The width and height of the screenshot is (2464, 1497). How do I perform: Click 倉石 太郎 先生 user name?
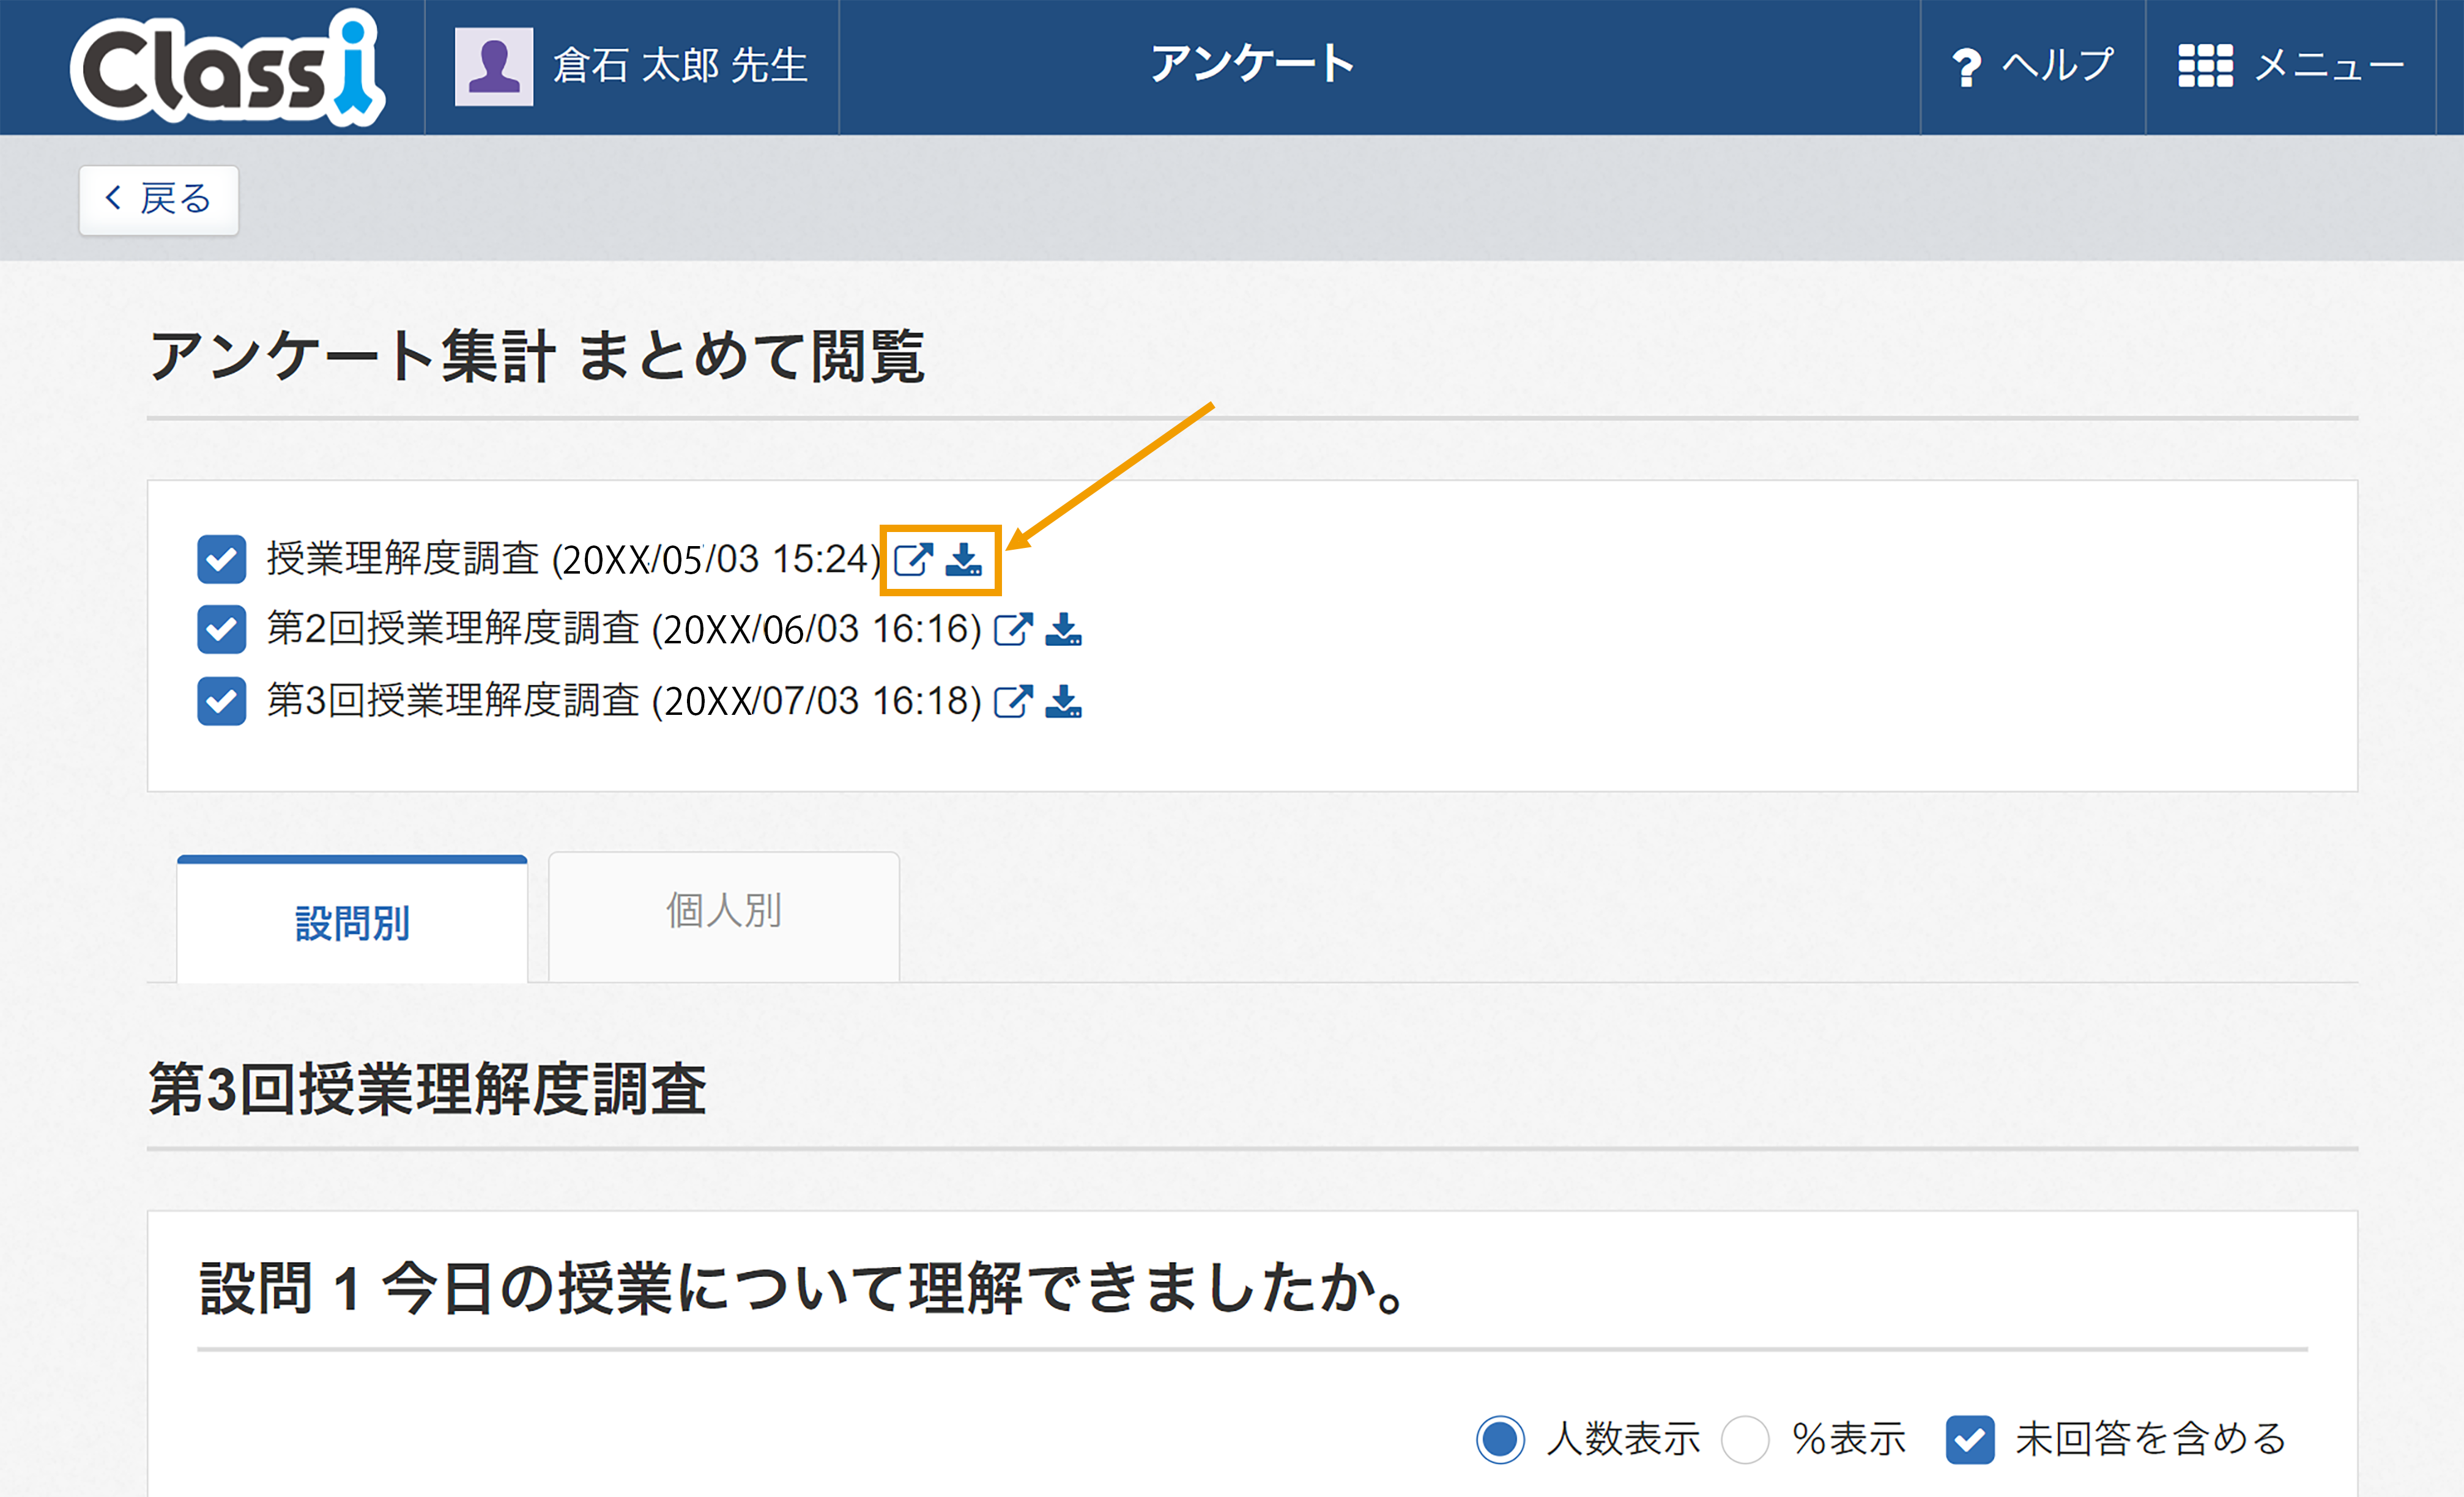coord(680,66)
